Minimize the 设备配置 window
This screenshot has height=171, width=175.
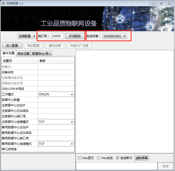pyautogui.click(x=153, y=4)
